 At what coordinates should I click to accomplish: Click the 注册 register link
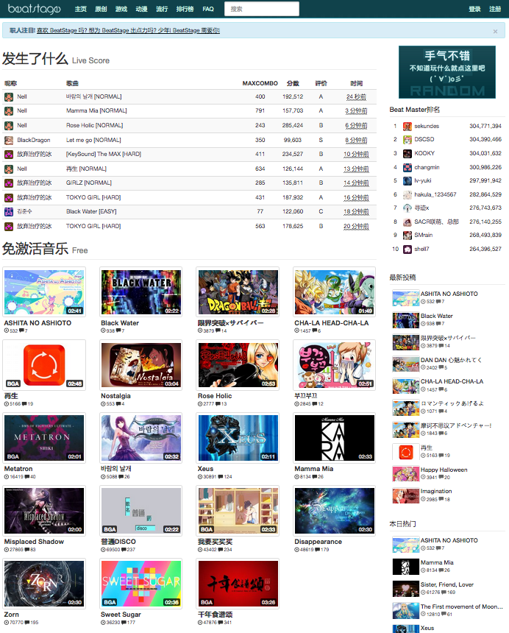[495, 9]
